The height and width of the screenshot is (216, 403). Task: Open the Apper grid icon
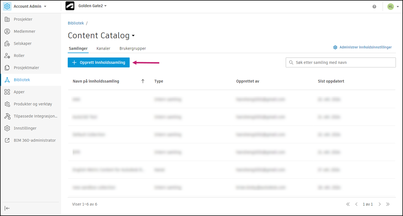click(x=7, y=92)
